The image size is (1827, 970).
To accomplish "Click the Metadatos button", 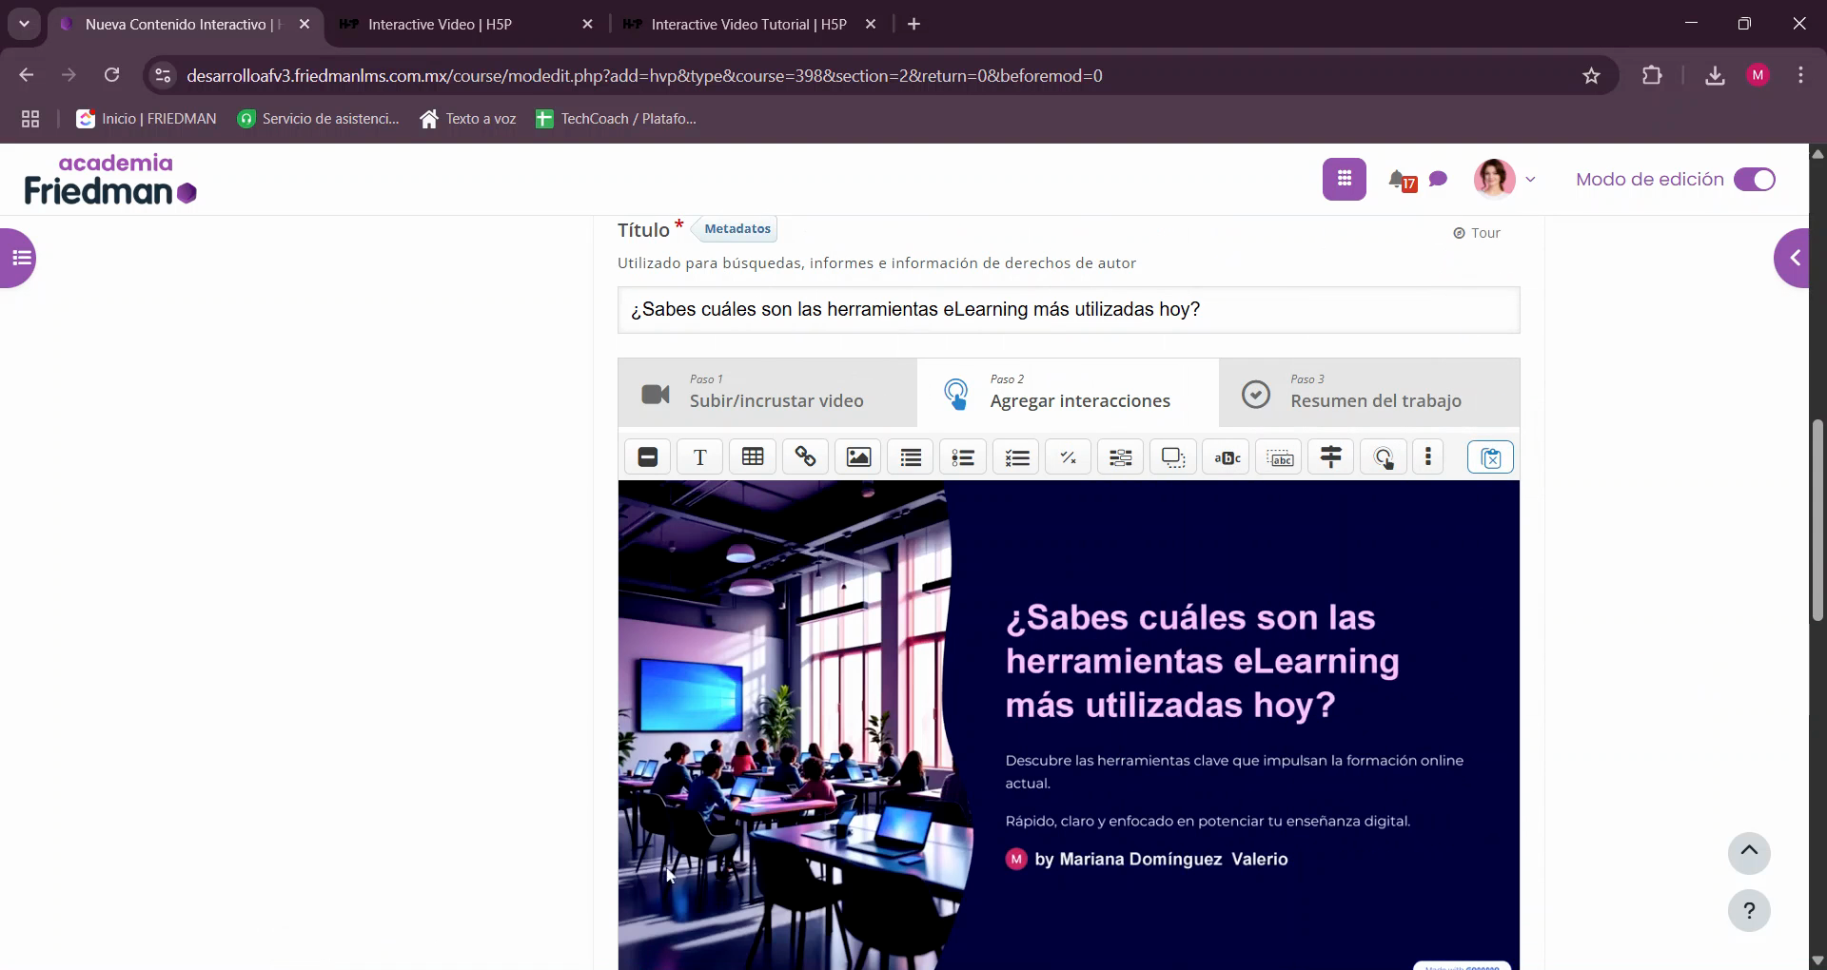I will pos(737,229).
